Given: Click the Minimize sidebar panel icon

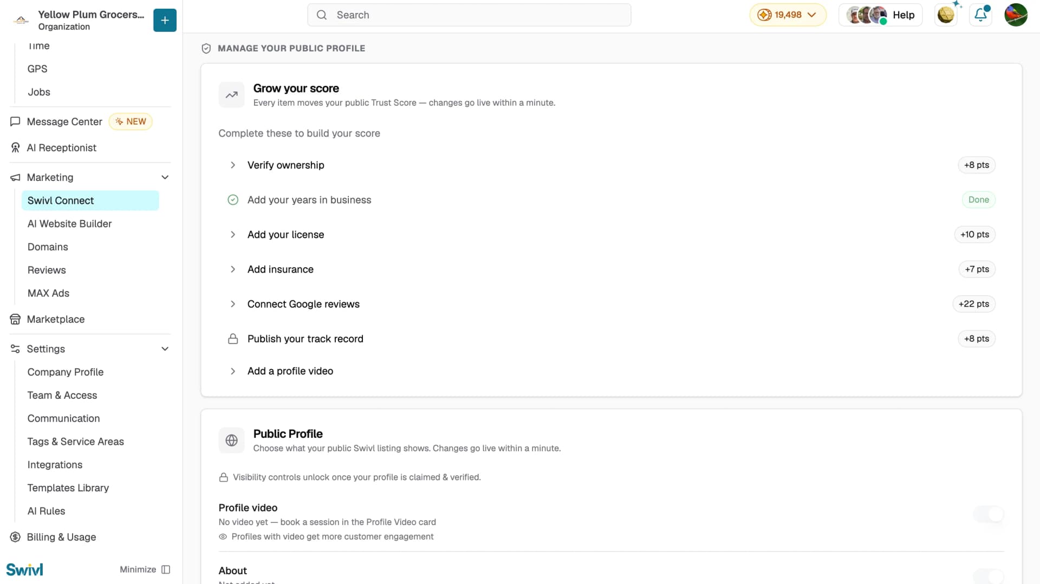Looking at the screenshot, I should (166, 569).
